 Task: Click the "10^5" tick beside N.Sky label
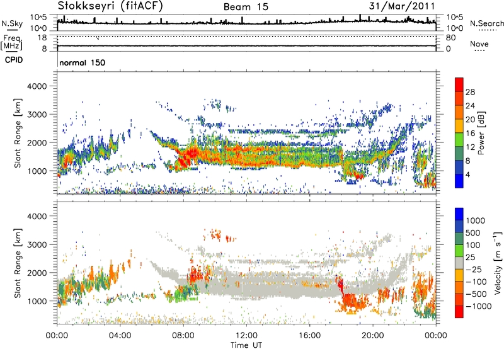point(38,18)
